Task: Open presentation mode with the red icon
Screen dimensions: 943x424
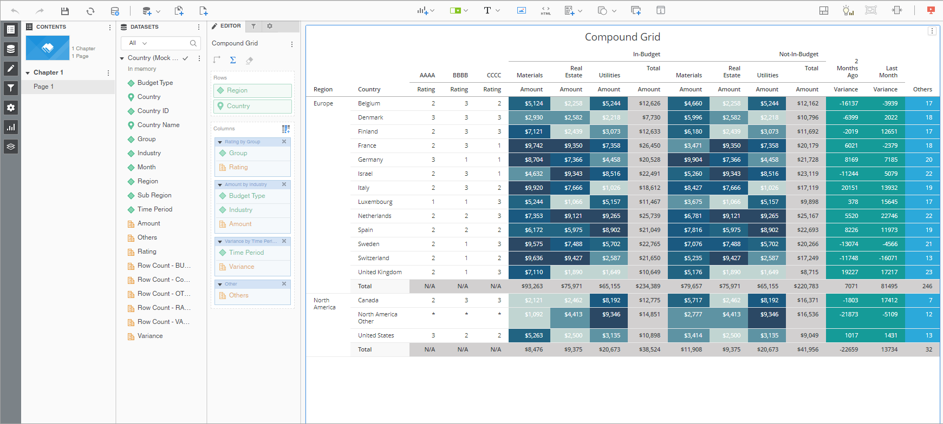Action: tap(931, 10)
